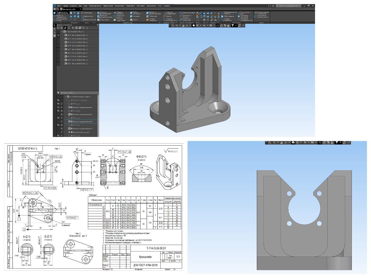Expand the Элементы тела panel dropdown
Screen dimensions: 371x278
point(159,23)
